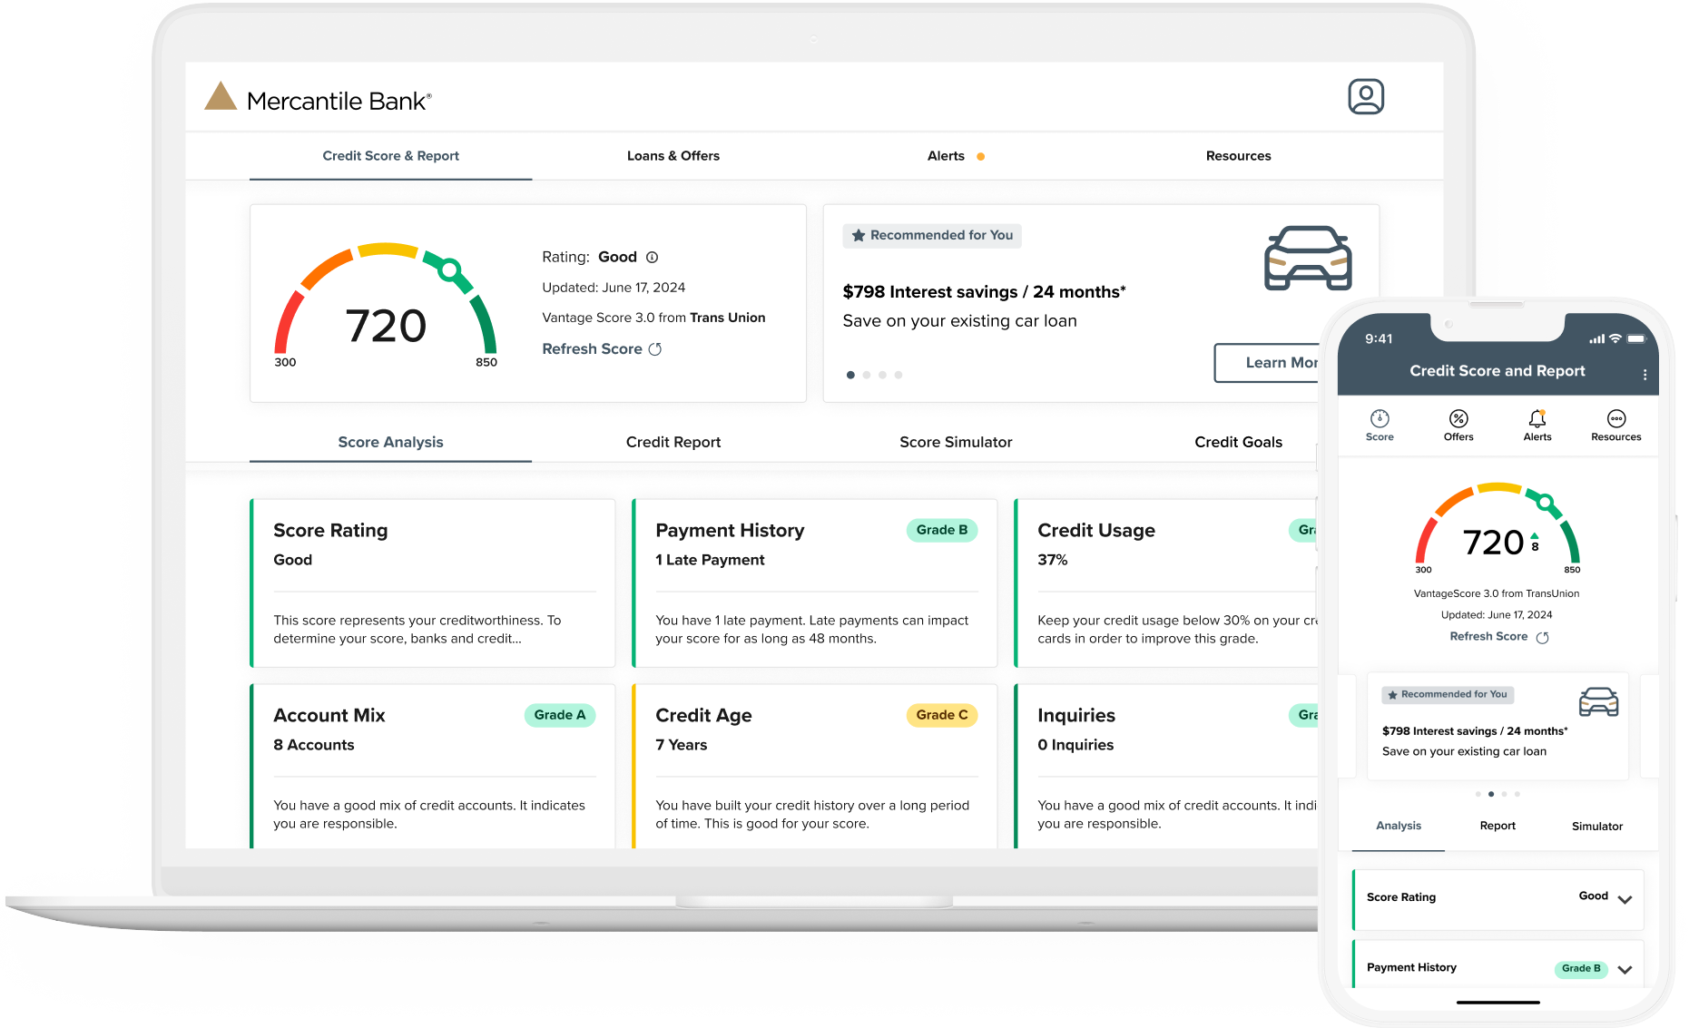Select the Credit Goals sub-tab

(1238, 442)
